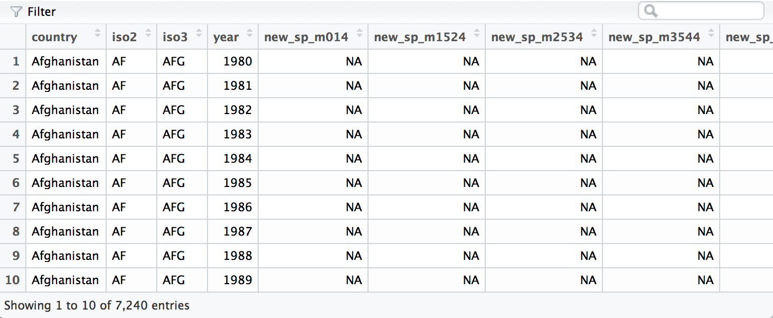Select row number 10
Screen dimensions: 773x318
coord(13,280)
